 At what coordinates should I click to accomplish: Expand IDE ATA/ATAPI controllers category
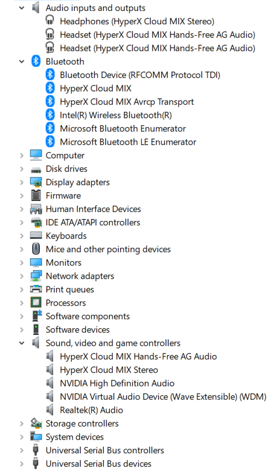[21, 223]
